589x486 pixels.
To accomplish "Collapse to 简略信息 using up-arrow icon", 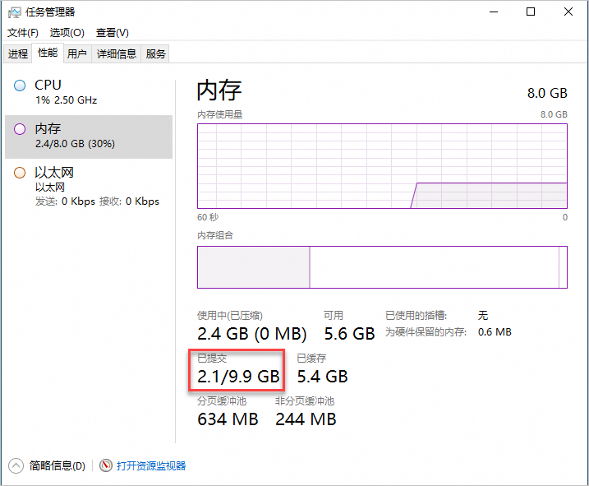I will pyautogui.click(x=16, y=466).
